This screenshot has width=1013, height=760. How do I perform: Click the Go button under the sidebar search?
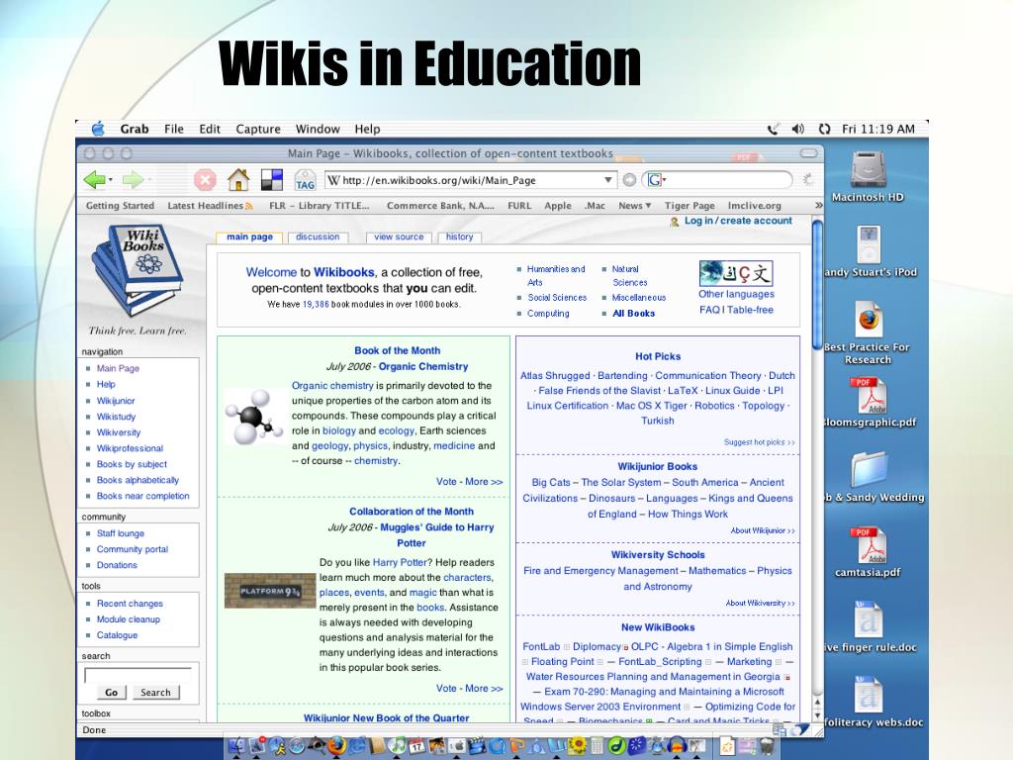(111, 692)
